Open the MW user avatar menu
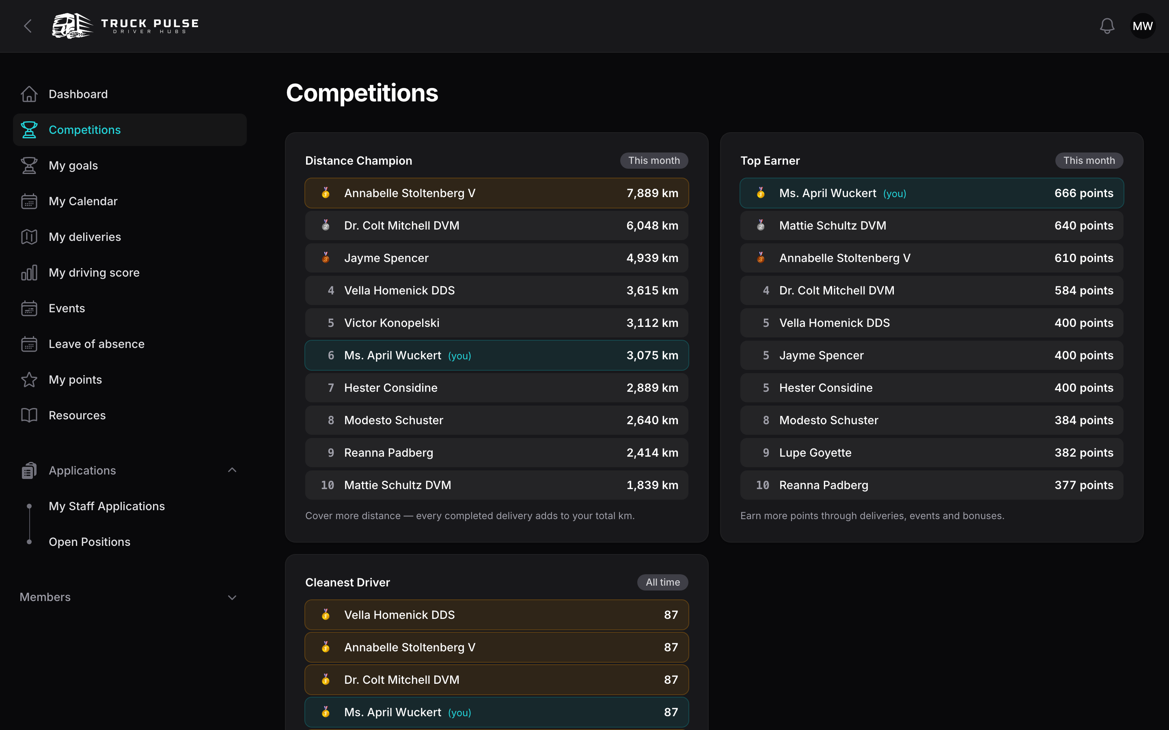The height and width of the screenshot is (730, 1169). point(1143,26)
